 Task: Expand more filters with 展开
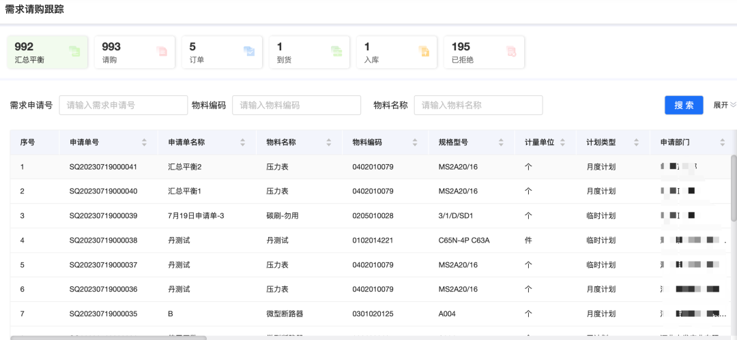point(724,105)
